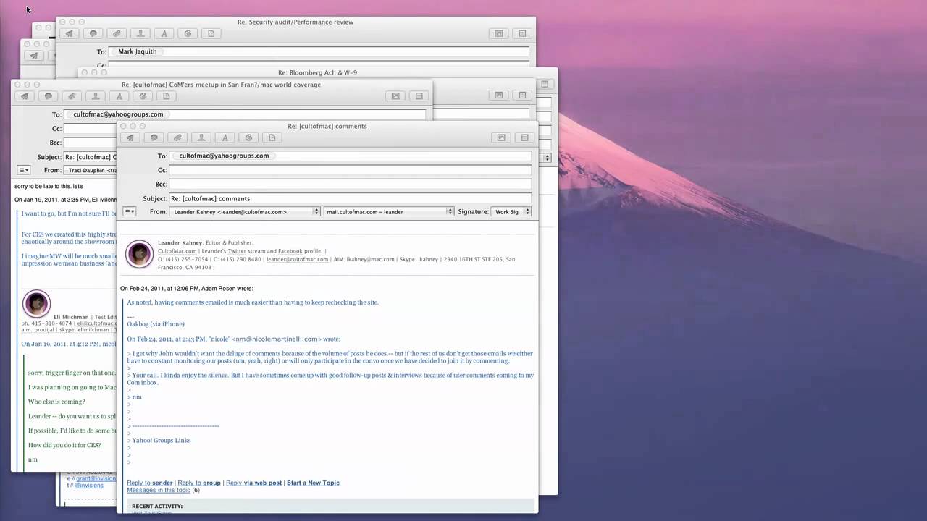Show Stationery pane in comments reply window
The image size is (927, 521).
pyautogui.click(x=524, y=137)
